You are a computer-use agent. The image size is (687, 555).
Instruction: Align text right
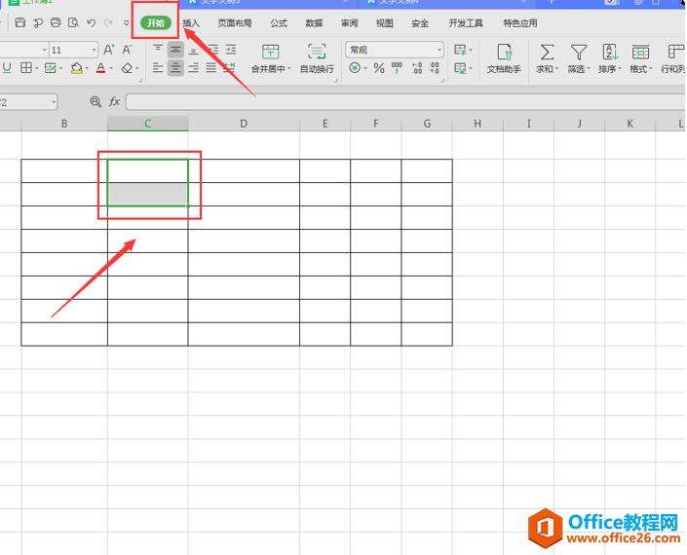193,68
